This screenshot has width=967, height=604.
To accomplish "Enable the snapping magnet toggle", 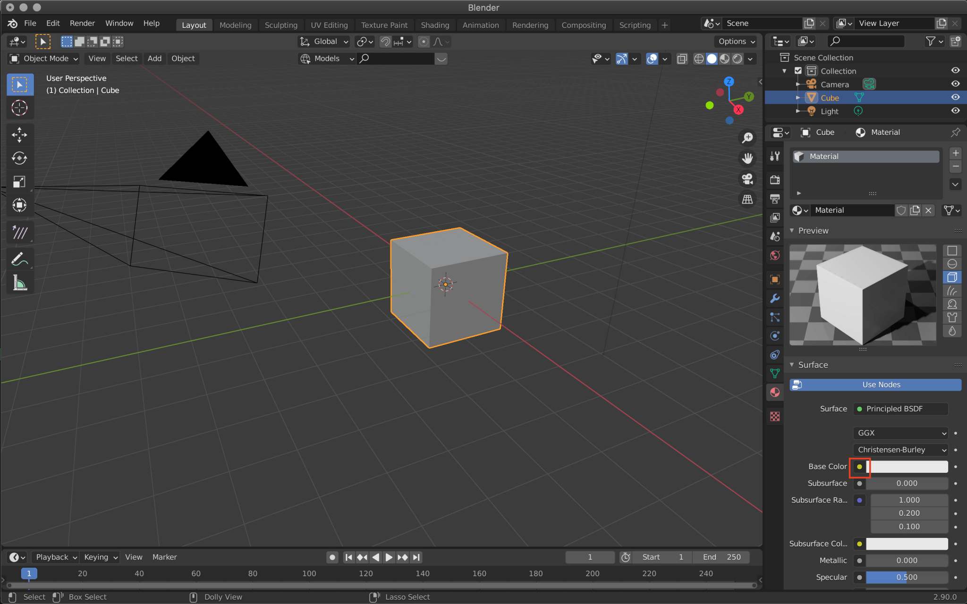I will point(385,42).
